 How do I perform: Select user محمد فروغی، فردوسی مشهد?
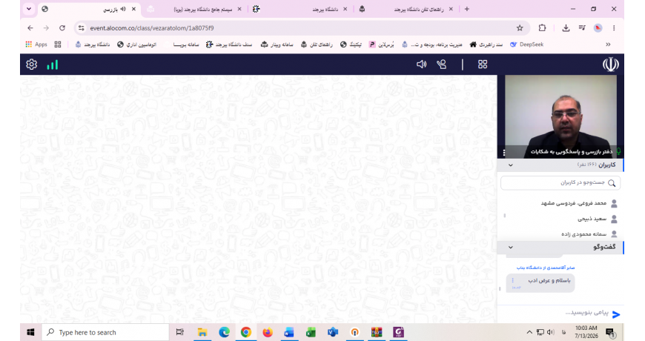point(573,203)
